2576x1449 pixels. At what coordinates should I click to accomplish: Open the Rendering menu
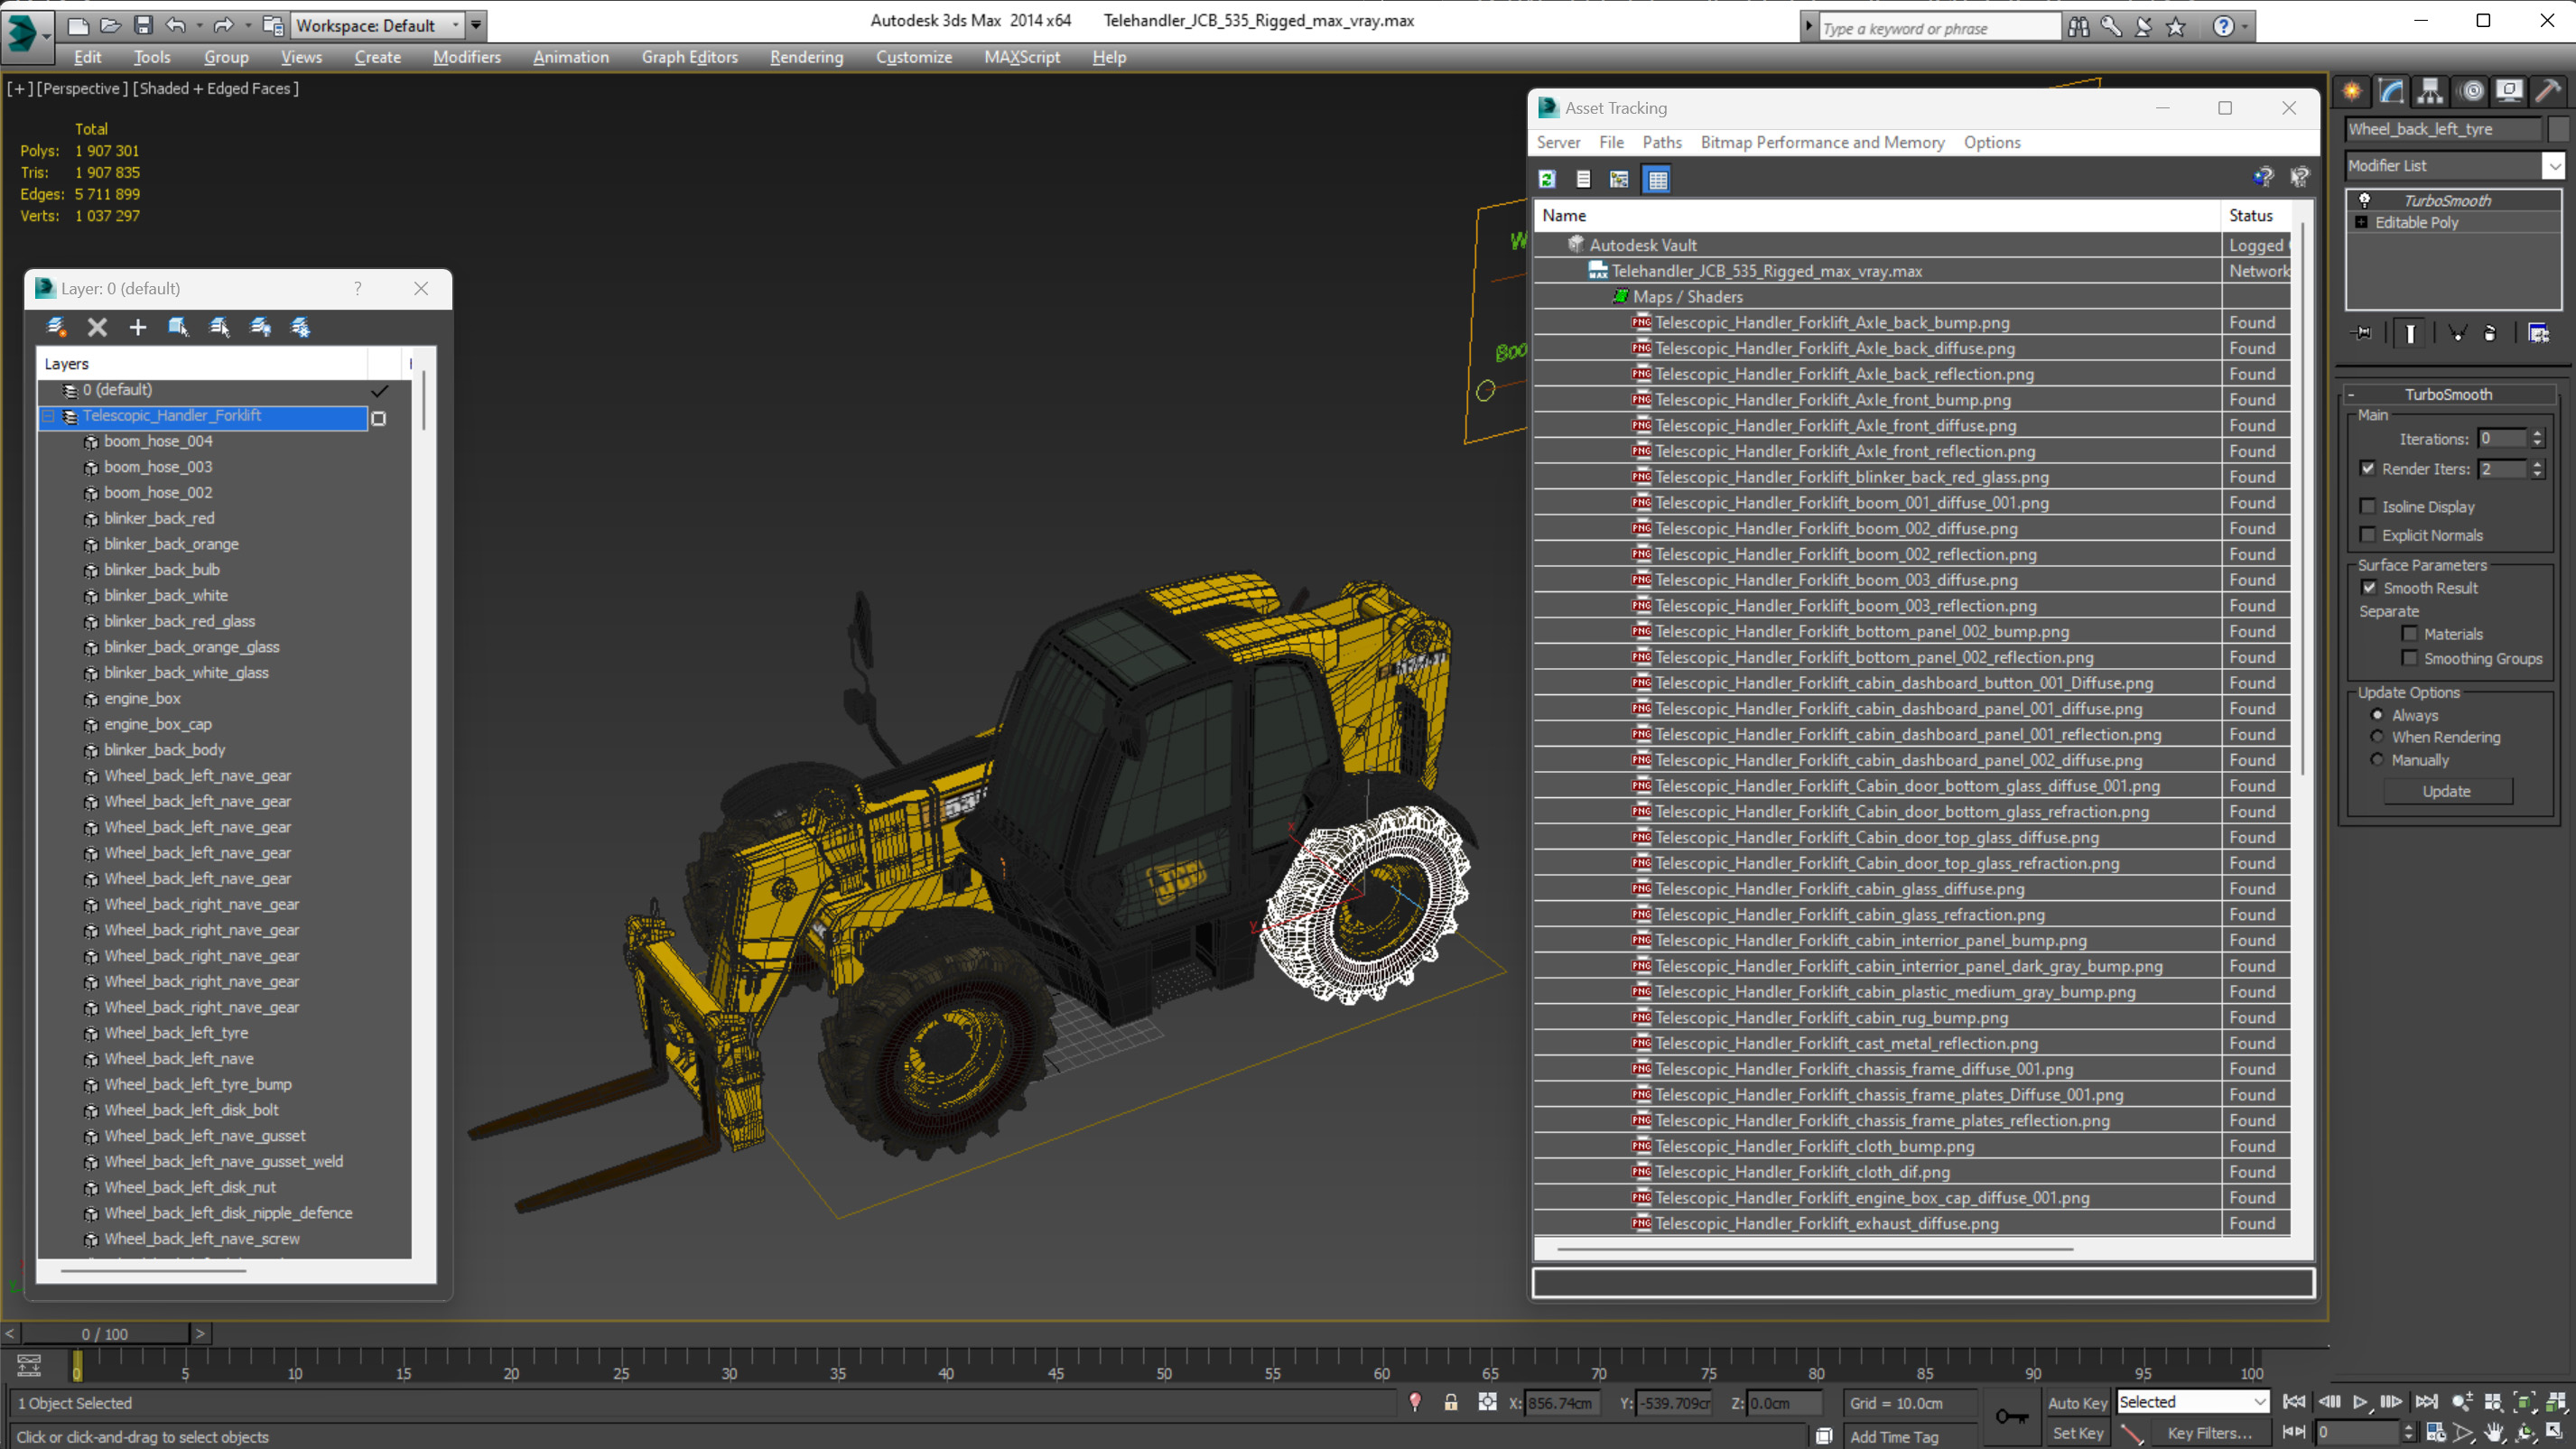(806, 57)
